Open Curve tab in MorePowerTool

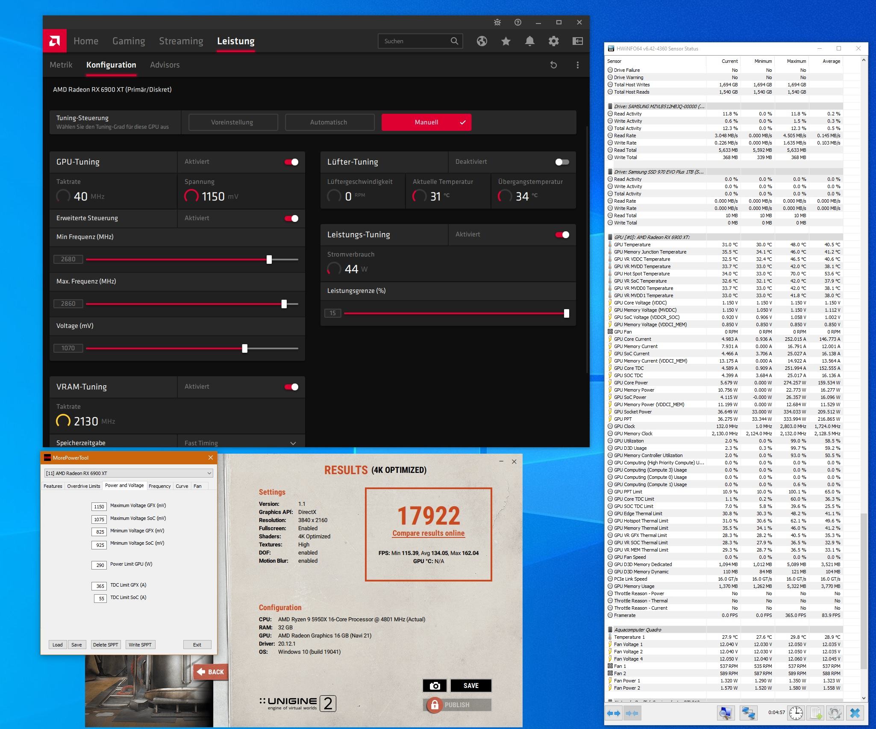(x=182, y=486)
